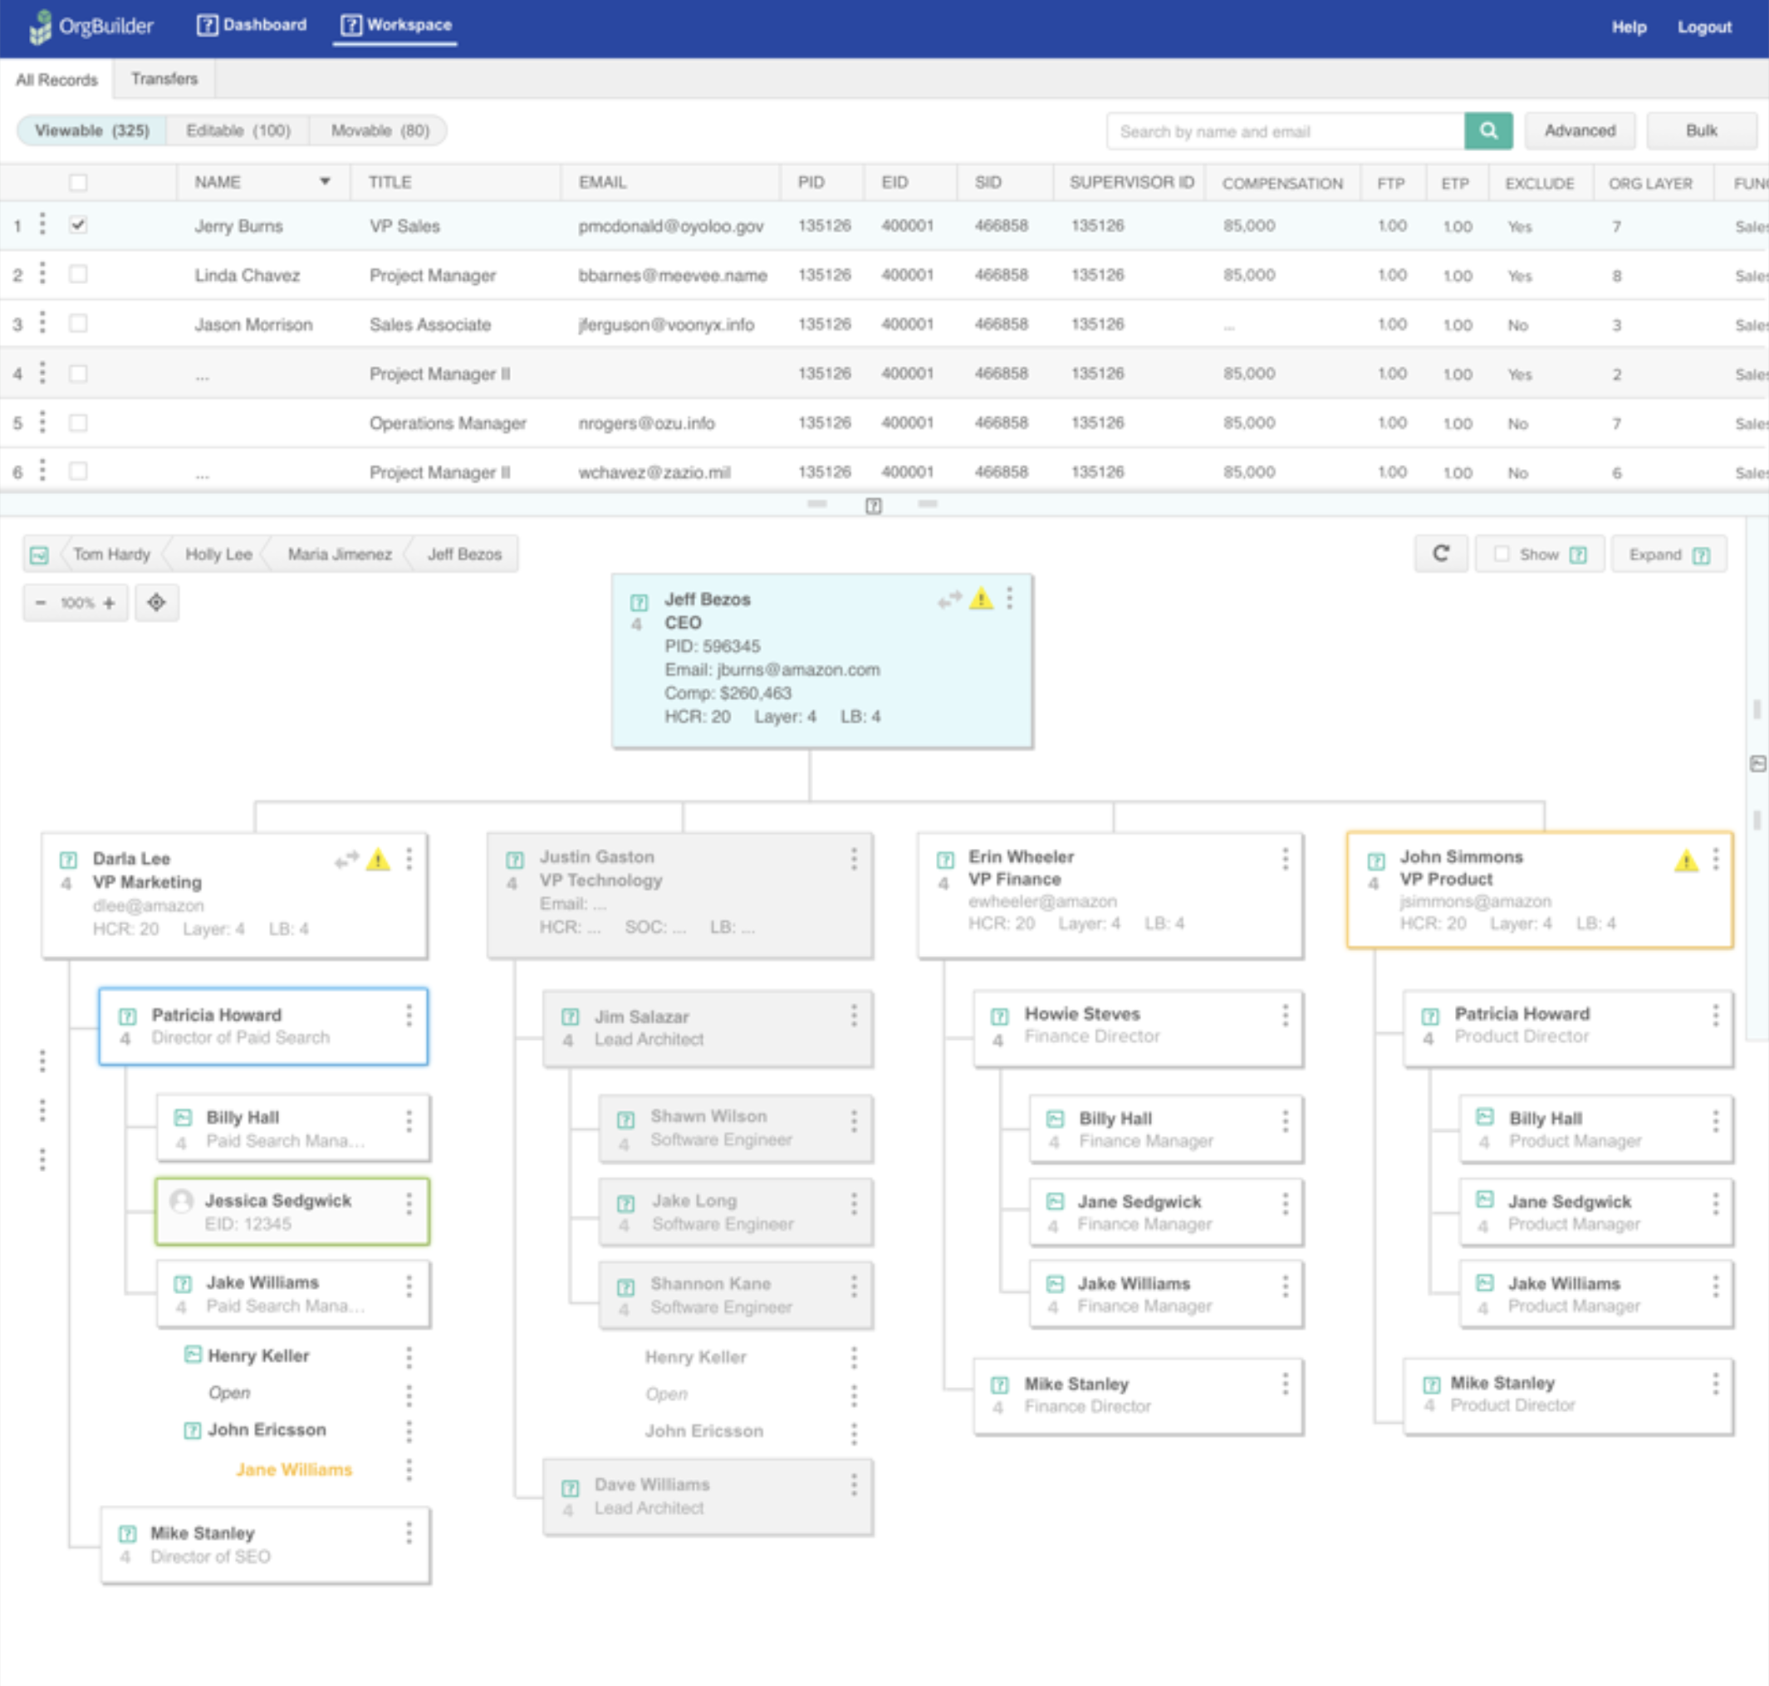The image size is (1769, 1686).
Task: Collapse Darla Lee node expander icon
Action: 68,860
